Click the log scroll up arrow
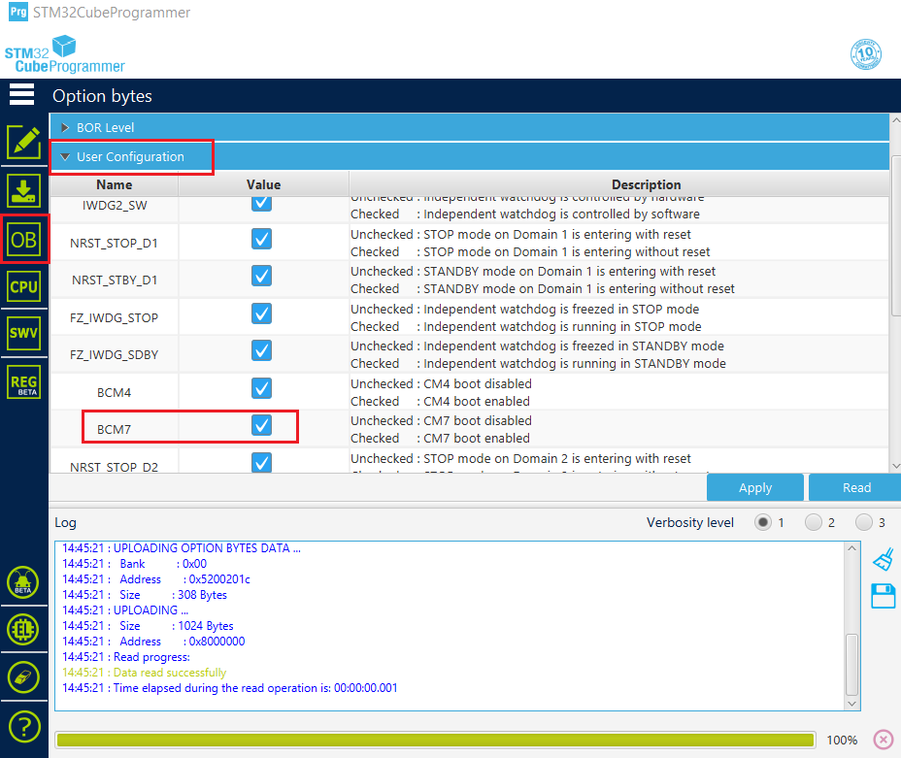This screenshot has height=758, width=901. pyautogui.click(x=852, y=548)
